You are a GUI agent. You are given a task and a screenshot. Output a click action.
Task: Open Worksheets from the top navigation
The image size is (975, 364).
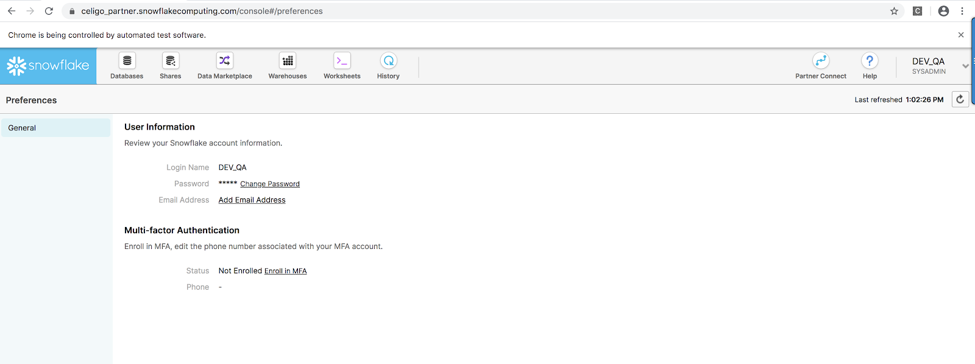[x=342, y=61]
